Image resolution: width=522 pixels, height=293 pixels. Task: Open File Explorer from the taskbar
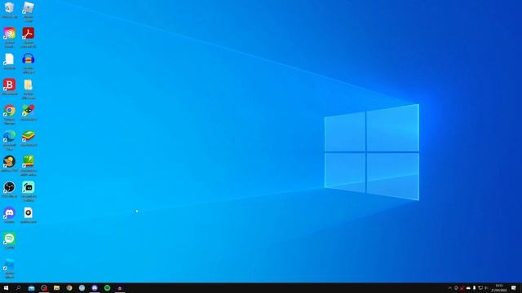coord(56,288)
